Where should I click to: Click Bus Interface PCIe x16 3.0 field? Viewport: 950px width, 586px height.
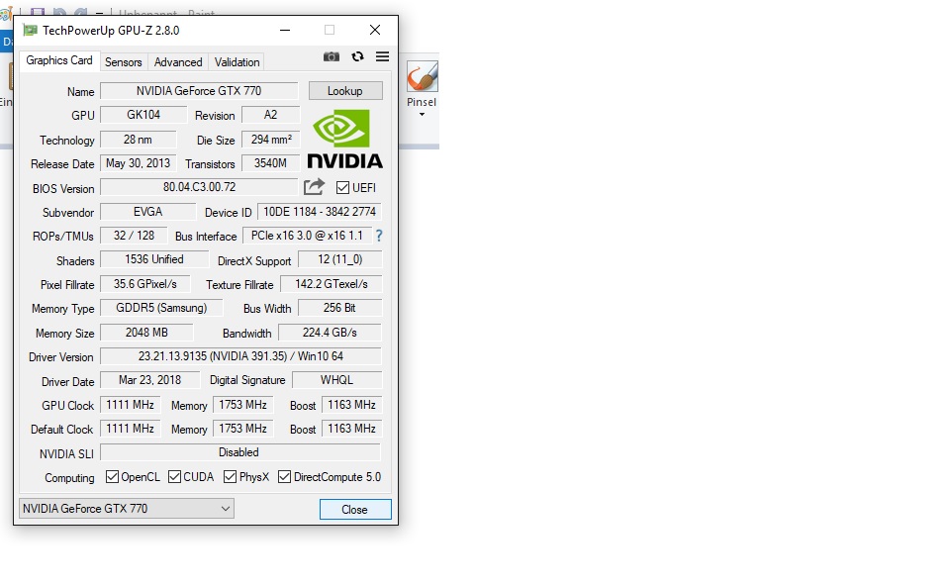(307, 236)
